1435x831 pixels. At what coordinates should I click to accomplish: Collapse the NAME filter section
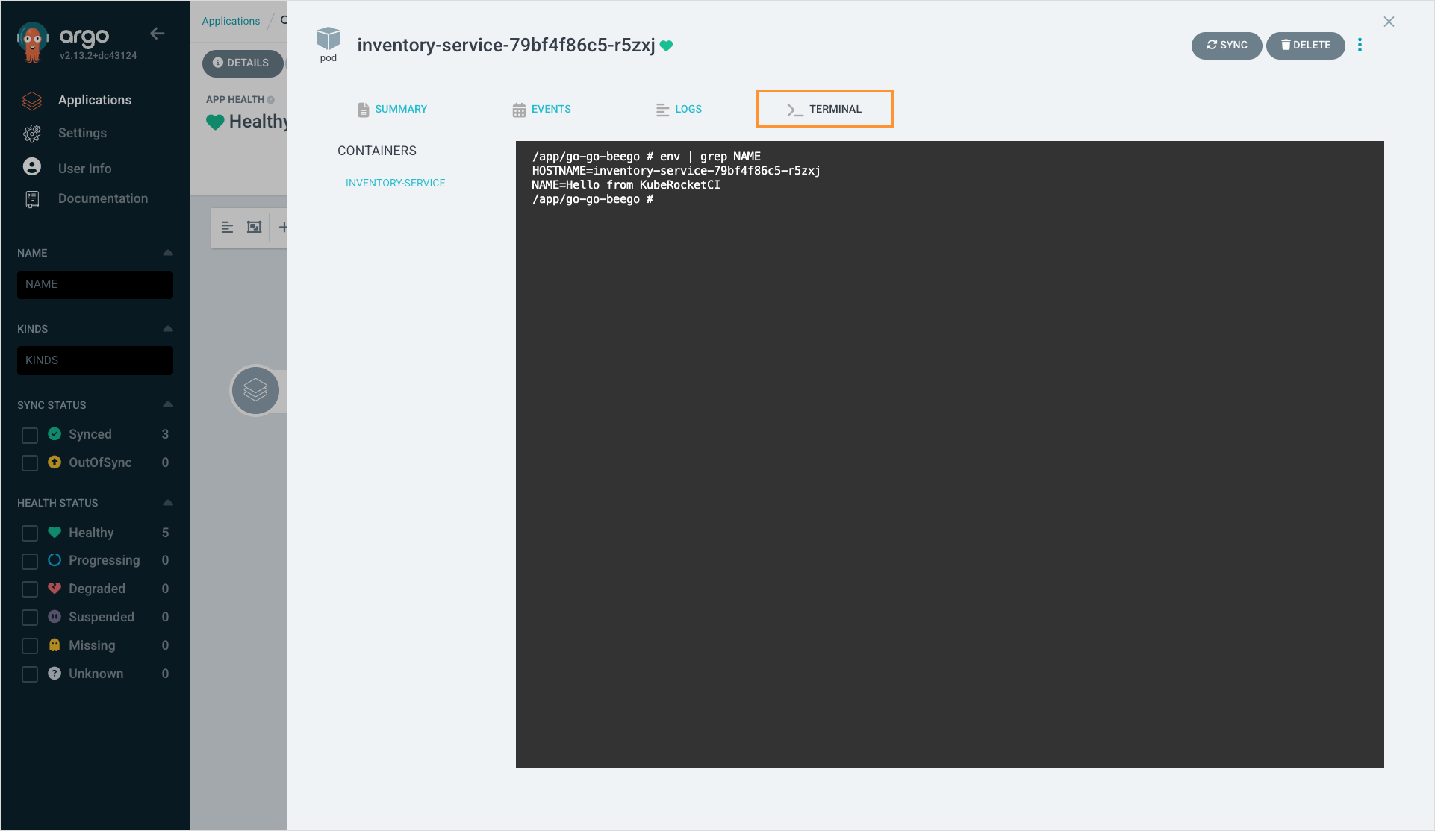coord(167,252)
